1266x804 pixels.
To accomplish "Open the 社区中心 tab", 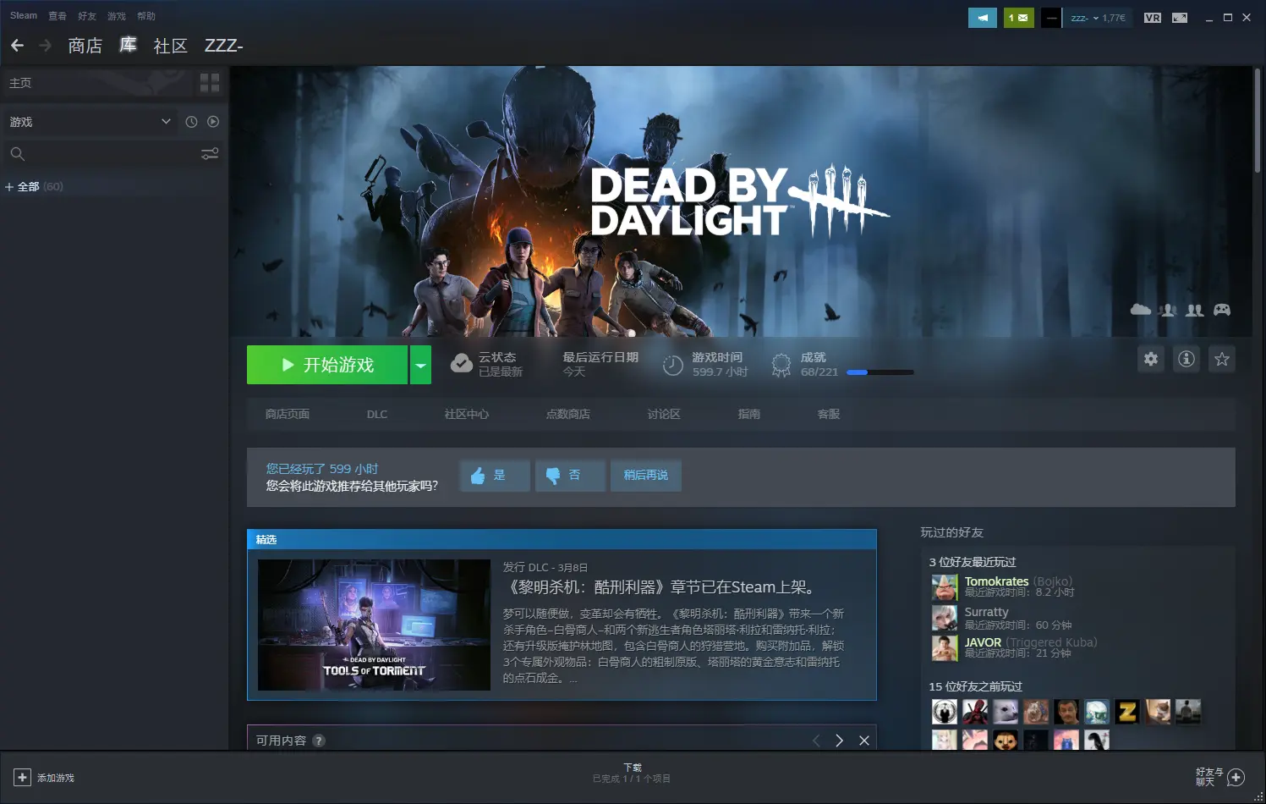I will coord(467,414).
